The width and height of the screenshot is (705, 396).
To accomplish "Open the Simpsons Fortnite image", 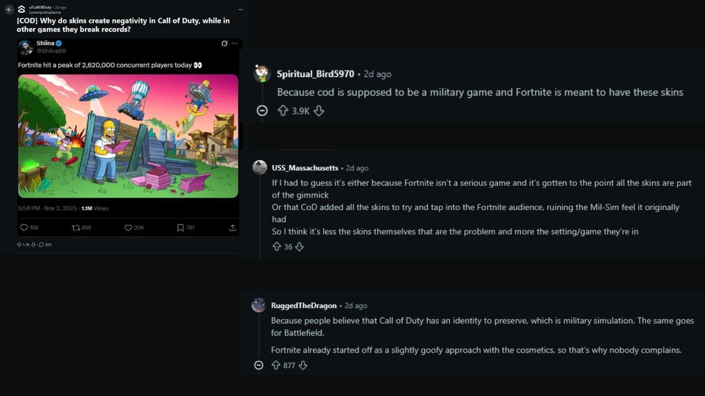I will pyautogui.click(x=128, y=136).
